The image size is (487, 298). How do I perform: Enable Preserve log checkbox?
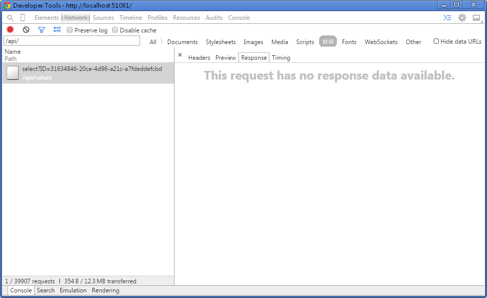[x=70, y=30]
